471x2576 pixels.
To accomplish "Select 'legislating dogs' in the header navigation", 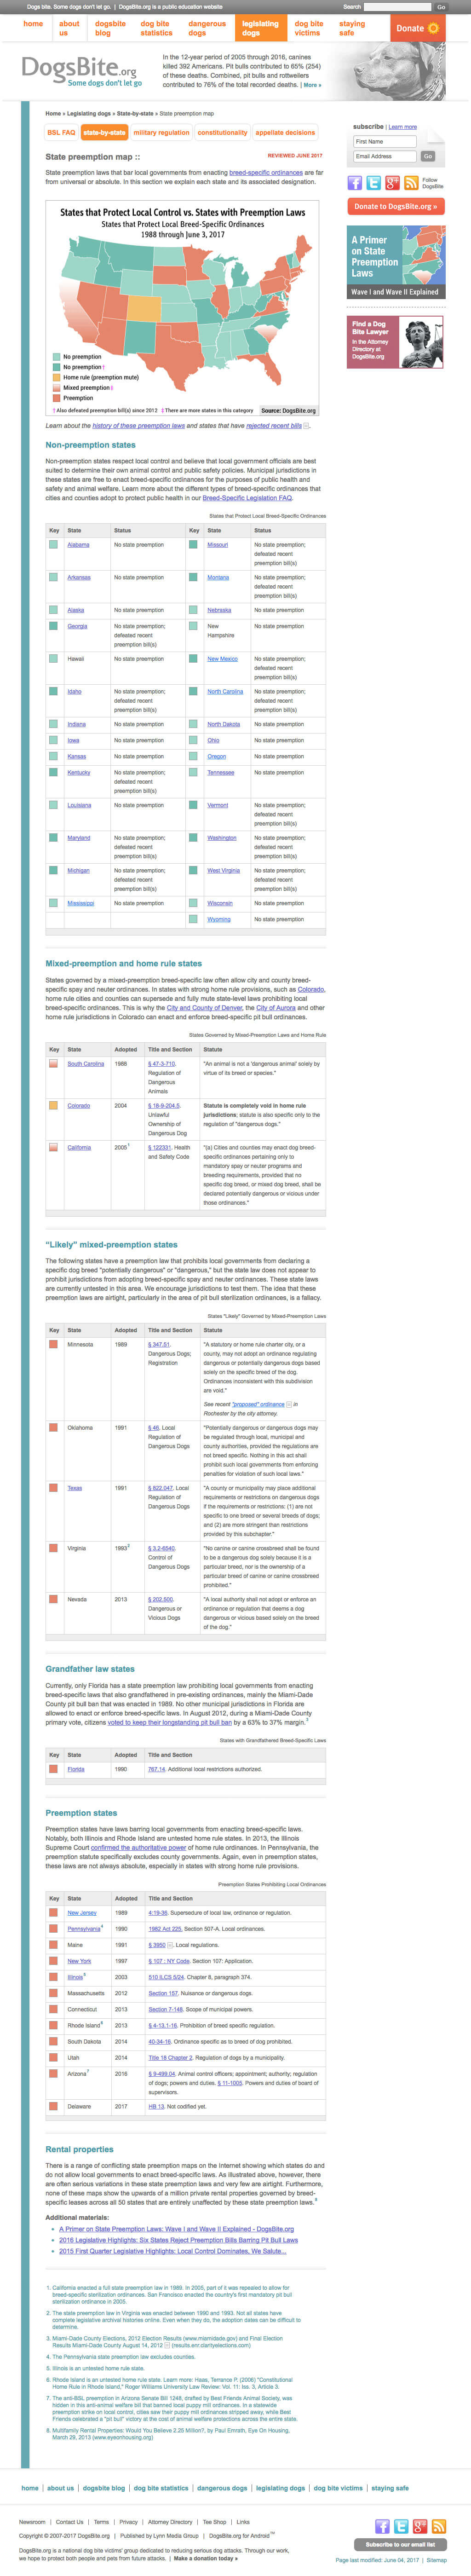I will tap(260, 28).
